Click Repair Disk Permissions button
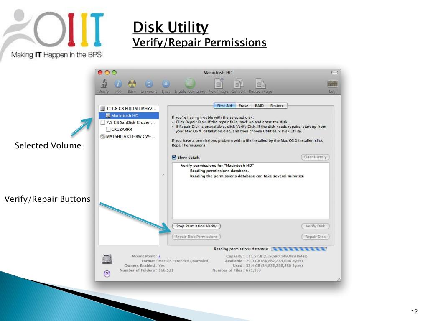The height and width of the screenshot is (321, 428). 196,237
